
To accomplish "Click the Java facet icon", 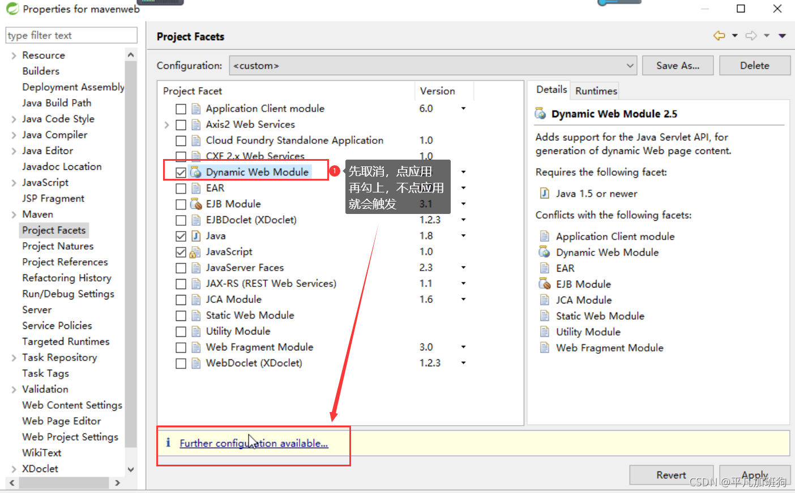I will [196, 235].
